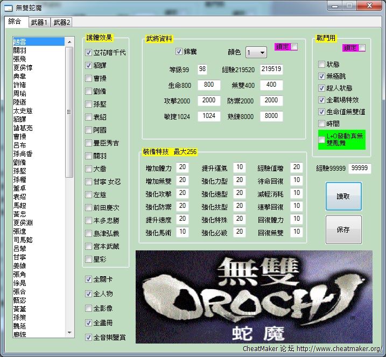
Task: Uncheck the 無極跳 checkbox
Action: click(x=321, y=76)
